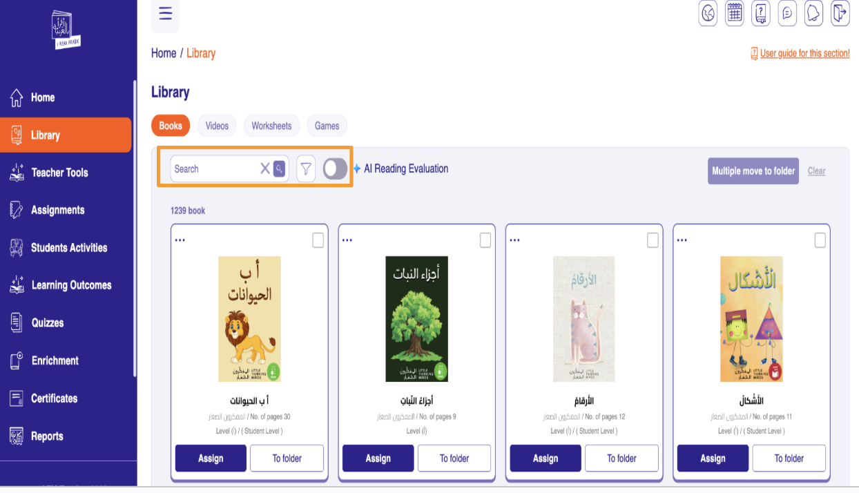Open the help guide book icon
Viewport: 859px width, 493px height.
click(x=760, y=13)
